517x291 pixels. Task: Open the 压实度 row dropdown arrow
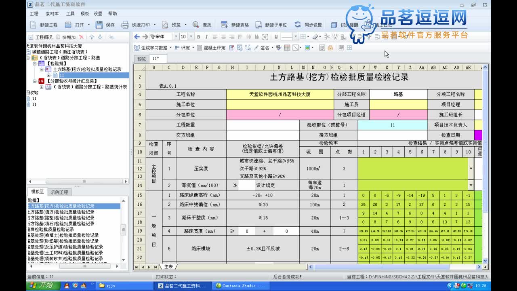click(471, 168)
